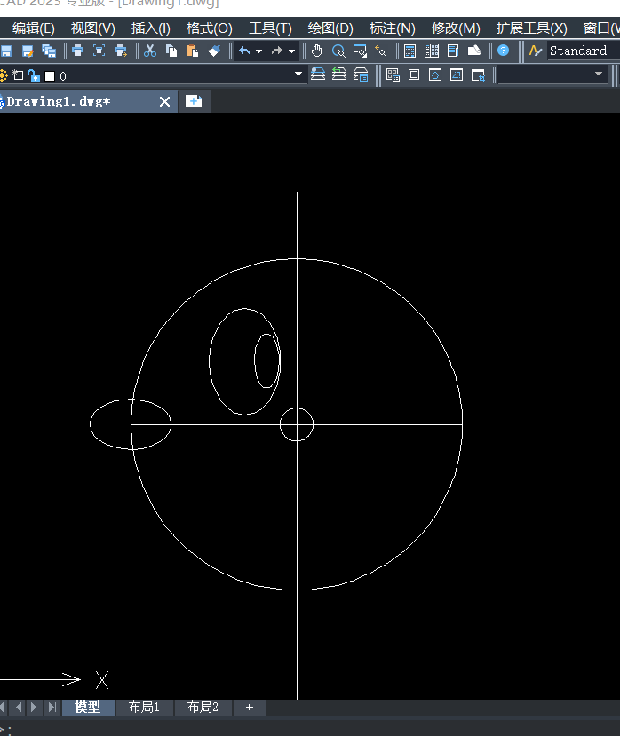Click the Paste clipboard icon

coord(193,51)
